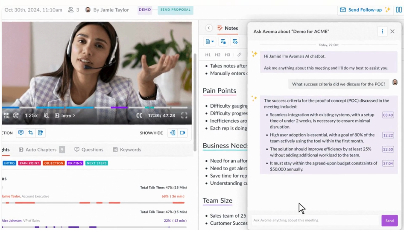Screen dimensions: 404x230
Task: Toggle the video camera visibility icon
Action: click(183, 133)
